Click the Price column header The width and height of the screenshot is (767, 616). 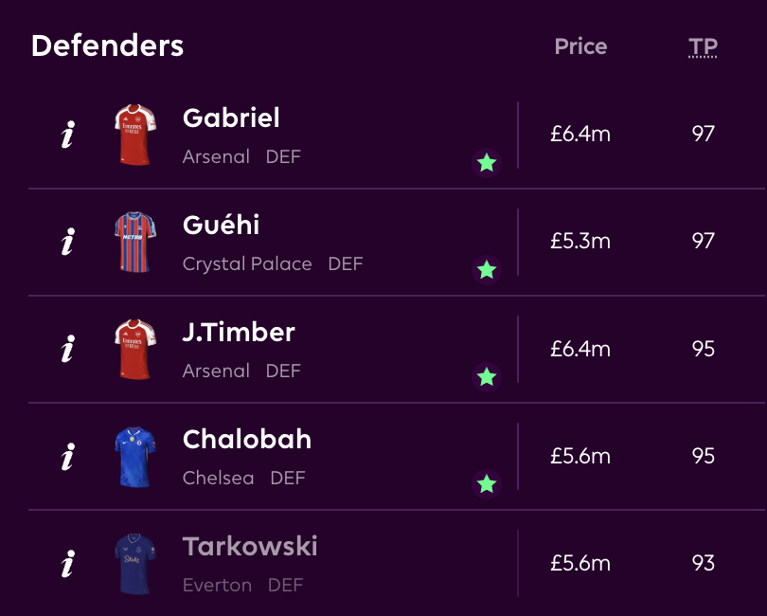[580, 46]
